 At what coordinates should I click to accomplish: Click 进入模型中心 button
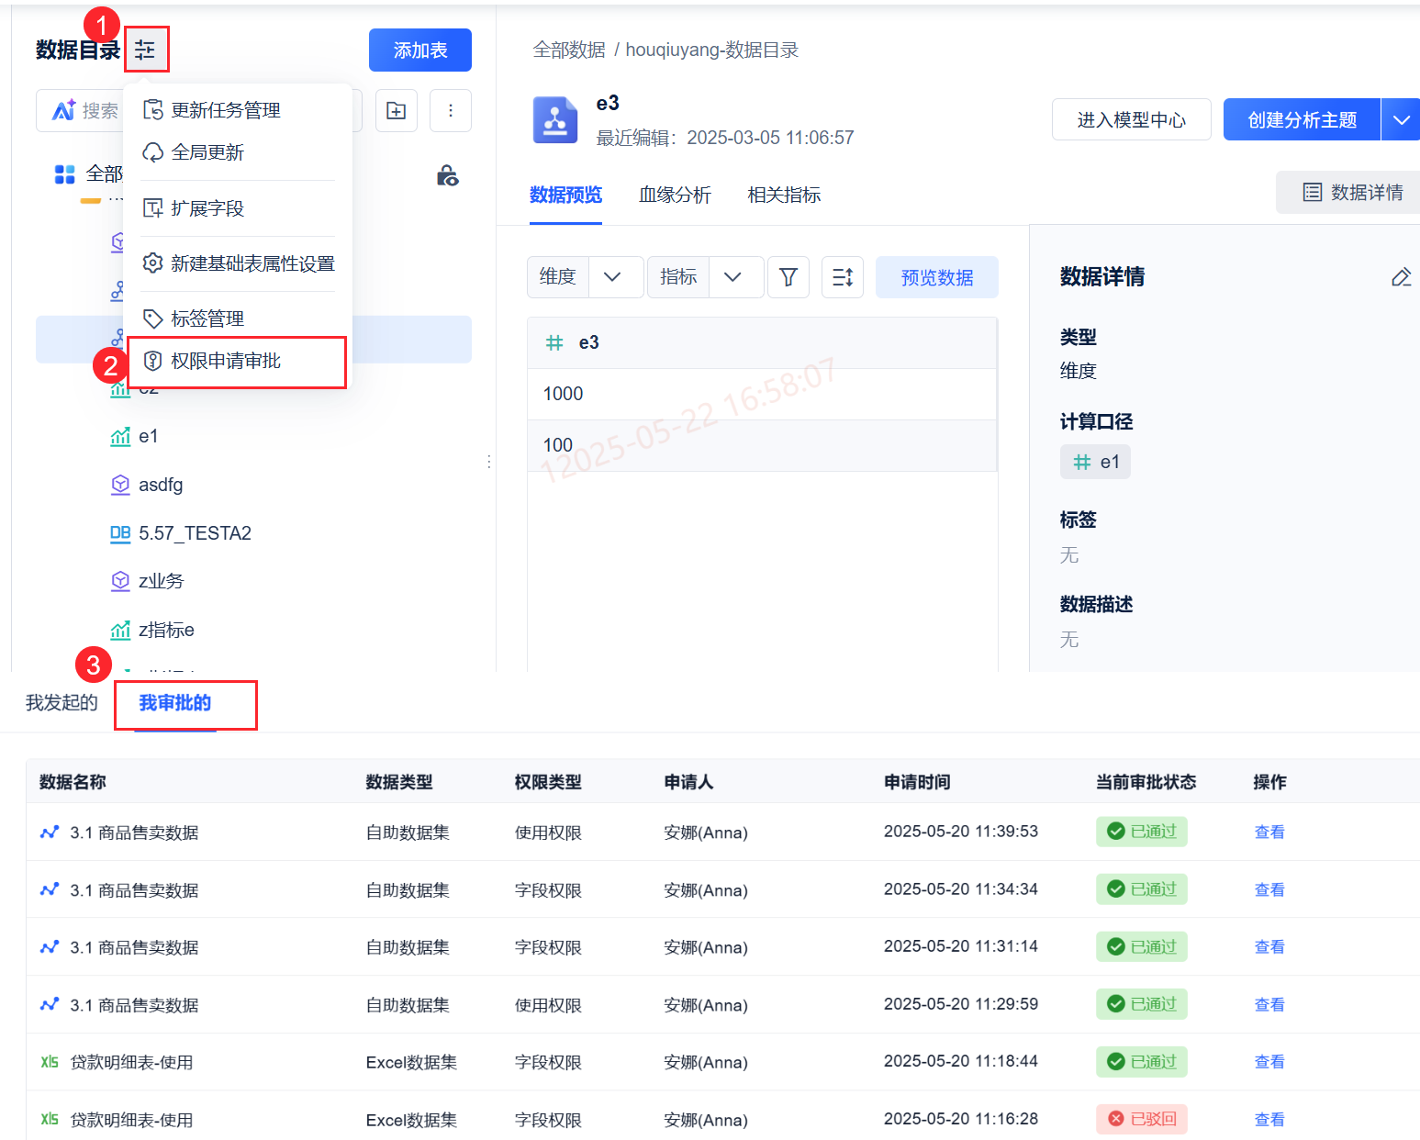click(x=1132, y=119)
